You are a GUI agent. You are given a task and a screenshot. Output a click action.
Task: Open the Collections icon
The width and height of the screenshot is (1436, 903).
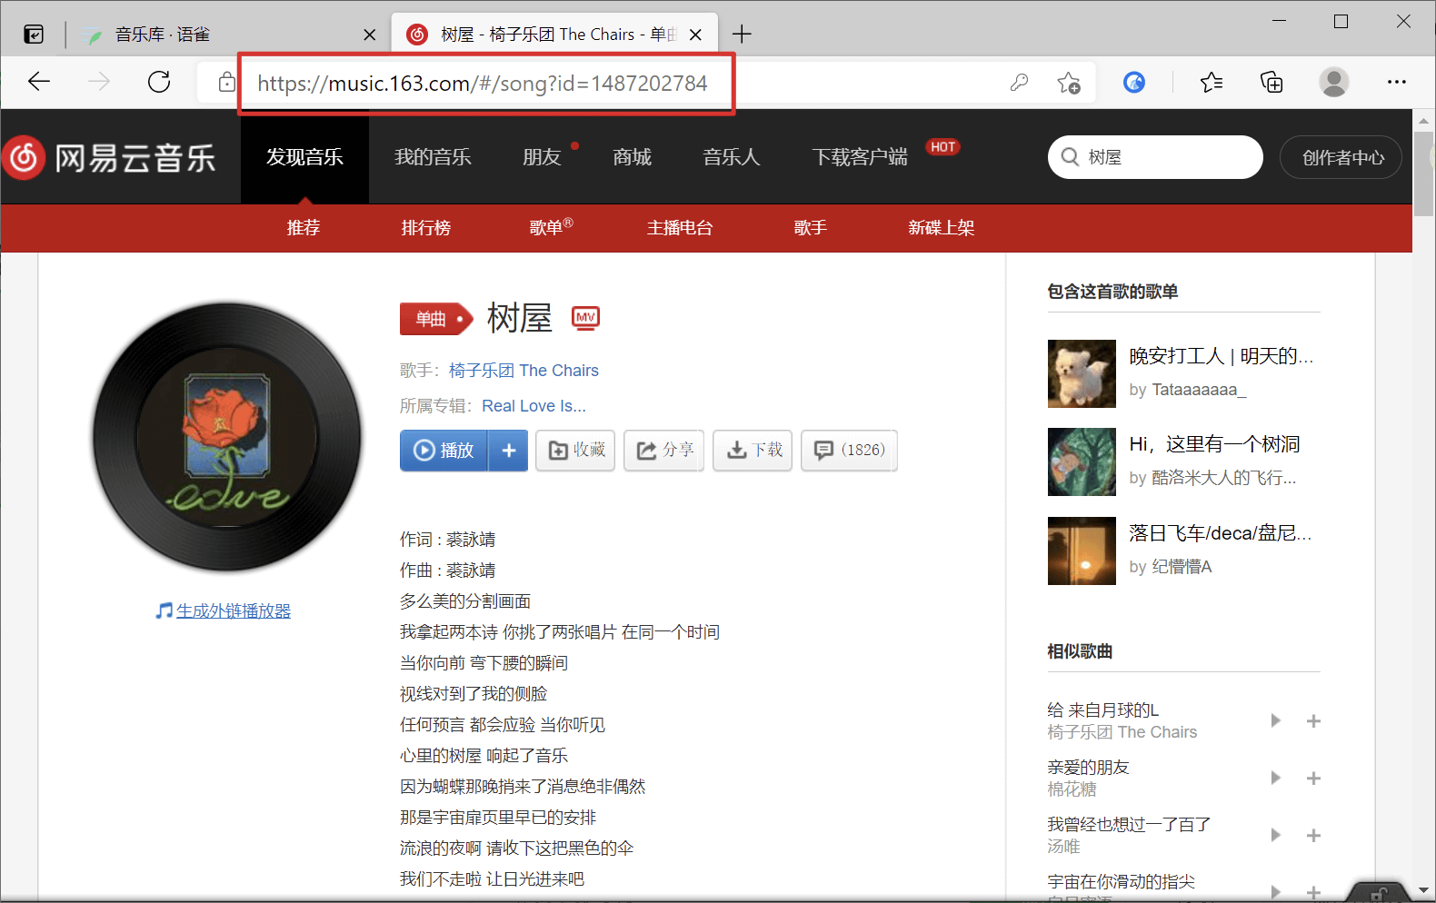pyautogui.click(x=1271, y=83)
